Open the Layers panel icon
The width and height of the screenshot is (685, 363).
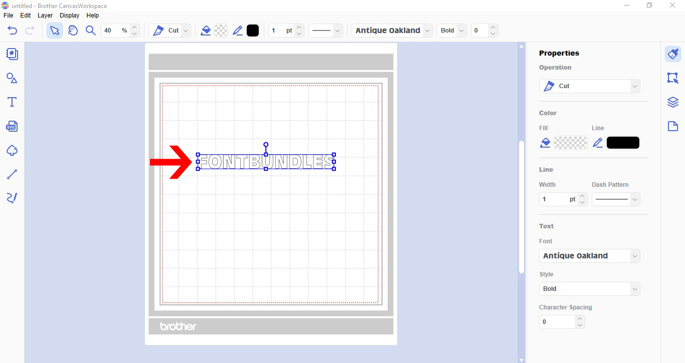point(673,102)
